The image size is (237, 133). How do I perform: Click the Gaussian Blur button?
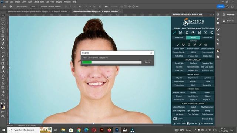(x=207, y=37)
